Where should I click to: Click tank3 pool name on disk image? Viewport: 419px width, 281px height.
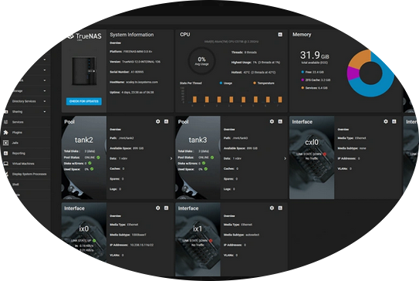click(198, 140)
